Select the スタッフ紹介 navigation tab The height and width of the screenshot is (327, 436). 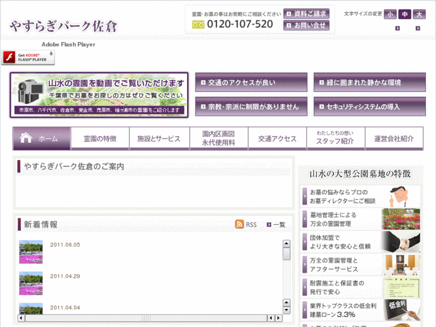tap(336, 139)
